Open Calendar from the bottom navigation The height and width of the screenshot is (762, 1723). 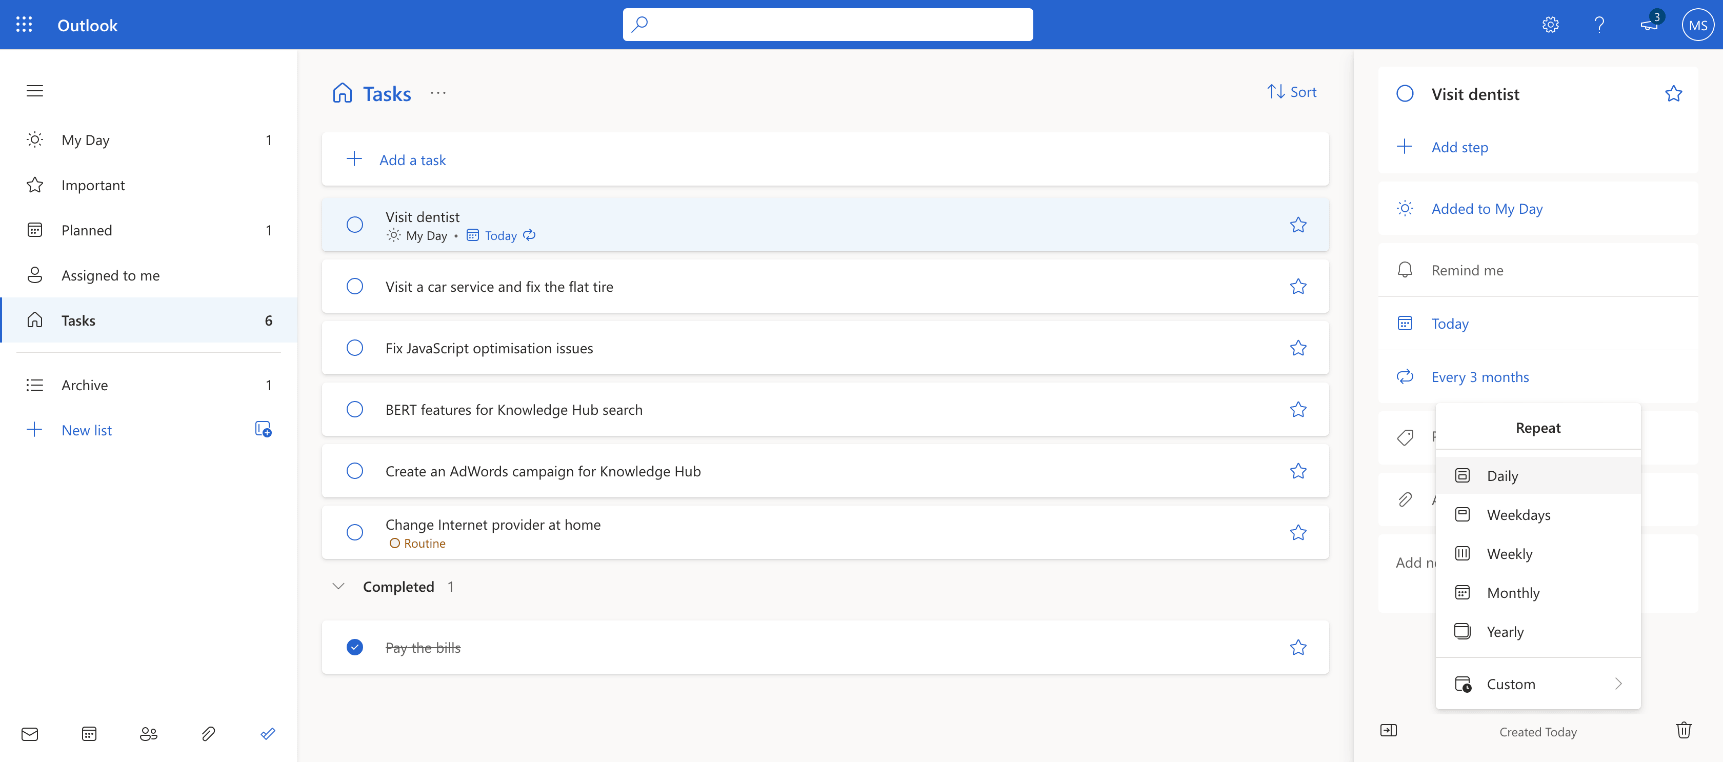coord(89,733)
